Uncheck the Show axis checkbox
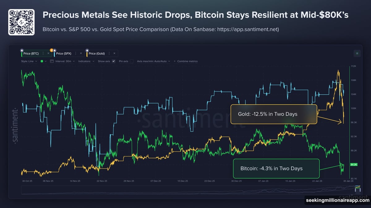 pyautogui.click(x=113, y=61)
